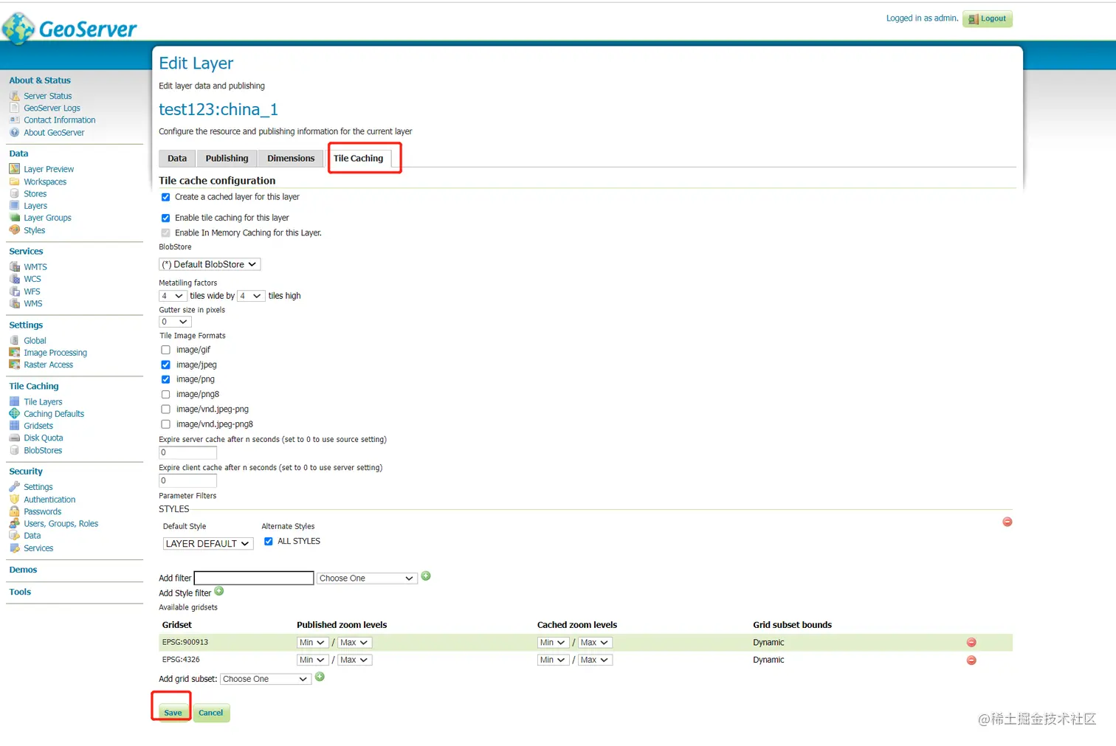The image size is (1116, 746).
Task: Click the Authentication shield icon
Action: tap(14, 500)
